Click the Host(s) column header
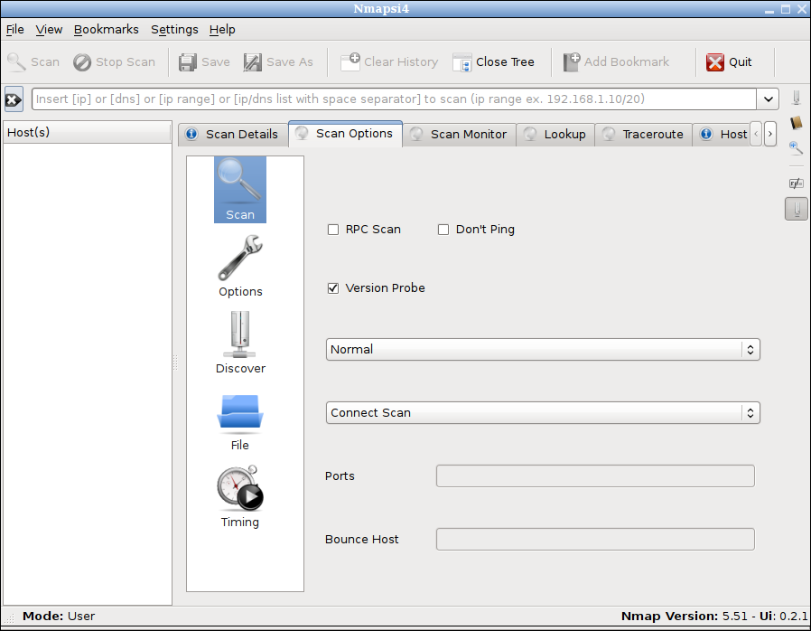The height and width of the screenshot is (631, 811). point(88,133)
